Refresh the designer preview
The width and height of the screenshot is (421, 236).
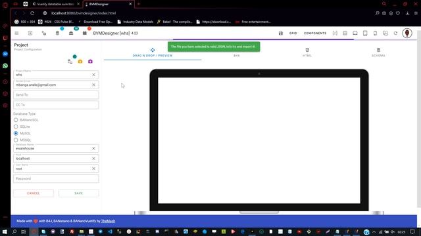click(395, 33)
